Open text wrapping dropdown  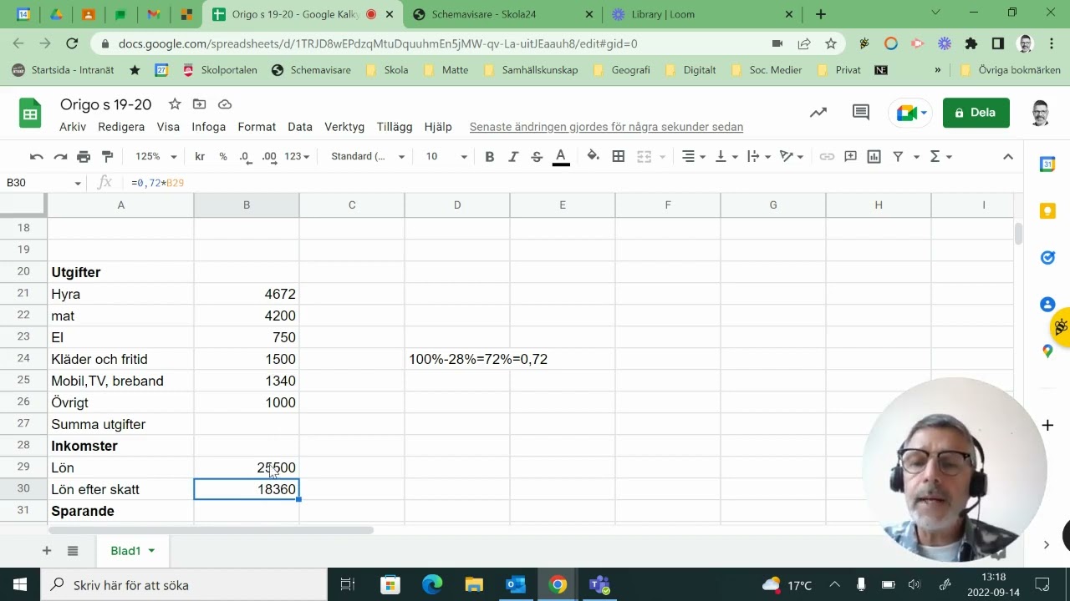pos(758,156)
